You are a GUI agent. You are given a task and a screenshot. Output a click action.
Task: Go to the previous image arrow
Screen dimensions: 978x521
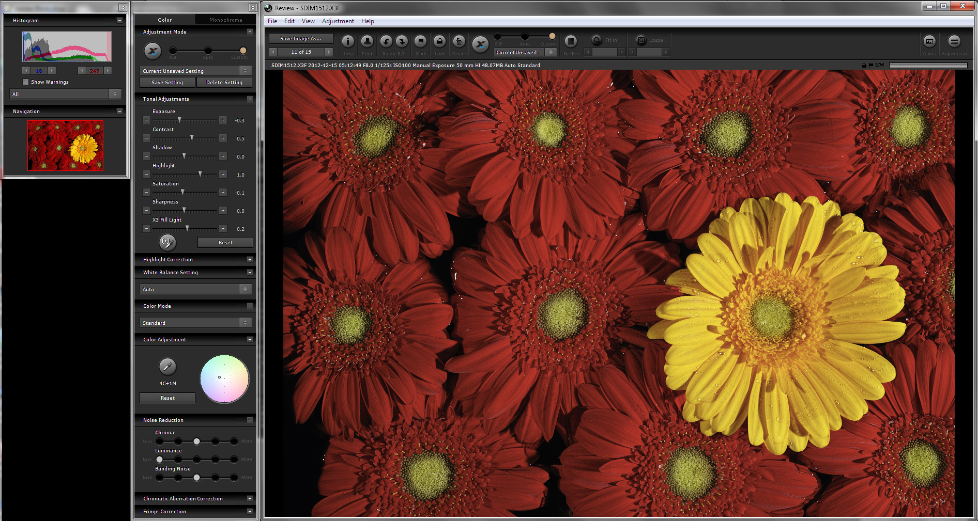273,52
